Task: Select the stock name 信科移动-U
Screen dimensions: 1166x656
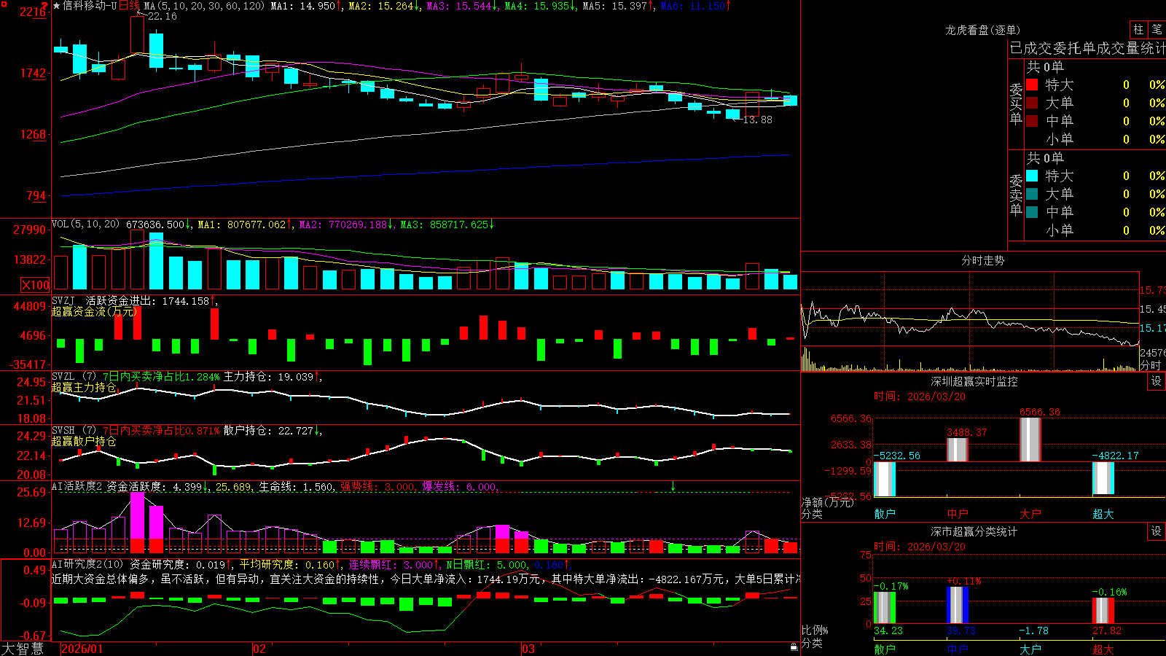Action: click(90, 6)
